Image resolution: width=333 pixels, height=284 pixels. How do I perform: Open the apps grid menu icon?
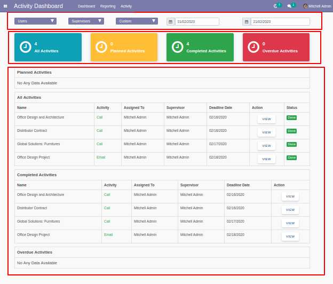[5, 6]
